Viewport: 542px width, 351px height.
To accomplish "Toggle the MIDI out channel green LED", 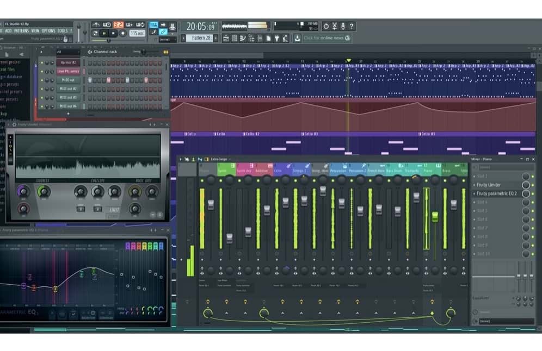I will 41,80.
